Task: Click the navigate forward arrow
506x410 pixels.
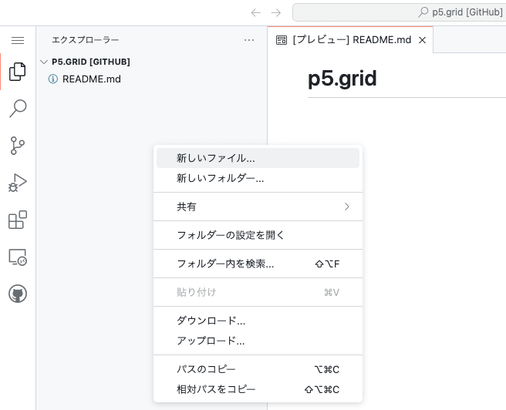Action: [x=276, y=12]
